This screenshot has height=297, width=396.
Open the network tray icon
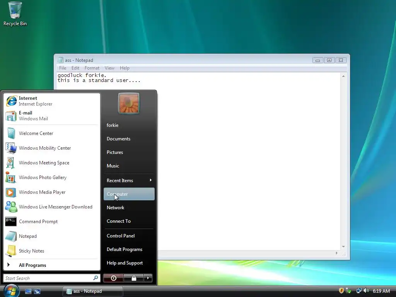point(358,291)
